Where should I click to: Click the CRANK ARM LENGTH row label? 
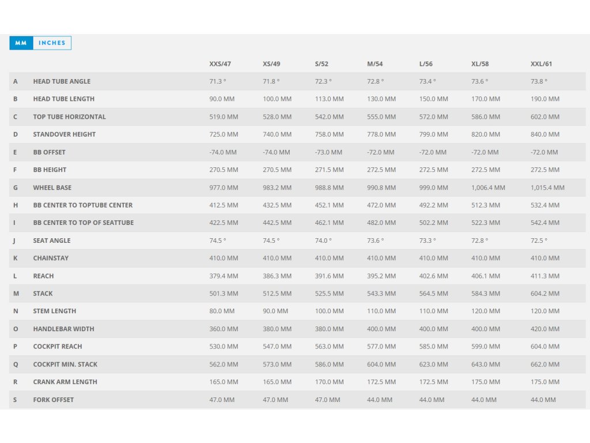(x=65, y=382)
